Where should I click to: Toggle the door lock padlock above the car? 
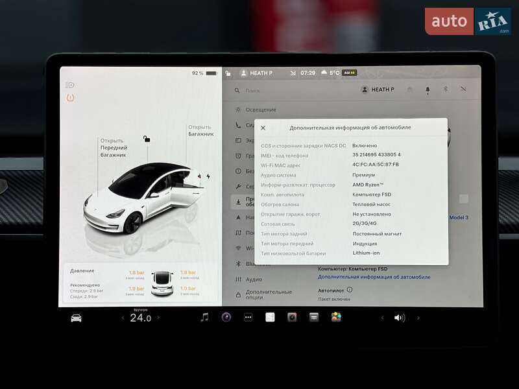[x=146, y=138]
